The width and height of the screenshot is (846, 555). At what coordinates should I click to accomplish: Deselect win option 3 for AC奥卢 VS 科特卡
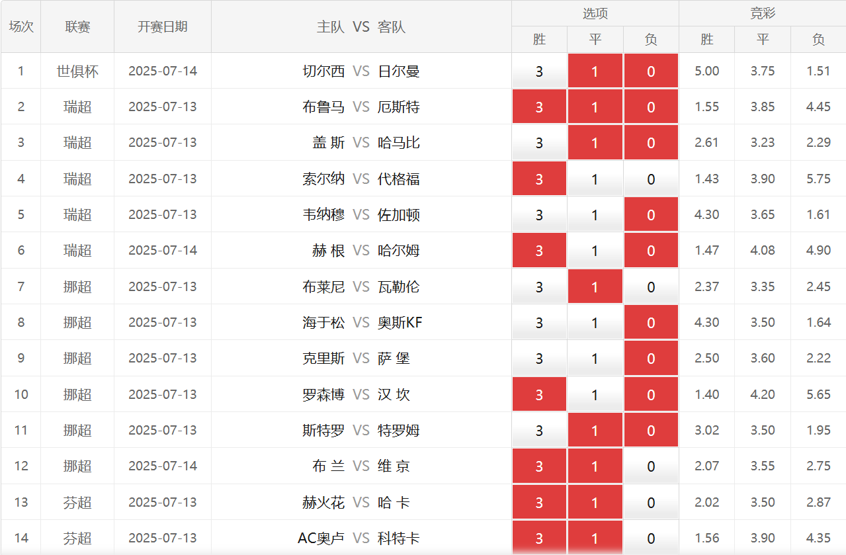click(539, 538)
